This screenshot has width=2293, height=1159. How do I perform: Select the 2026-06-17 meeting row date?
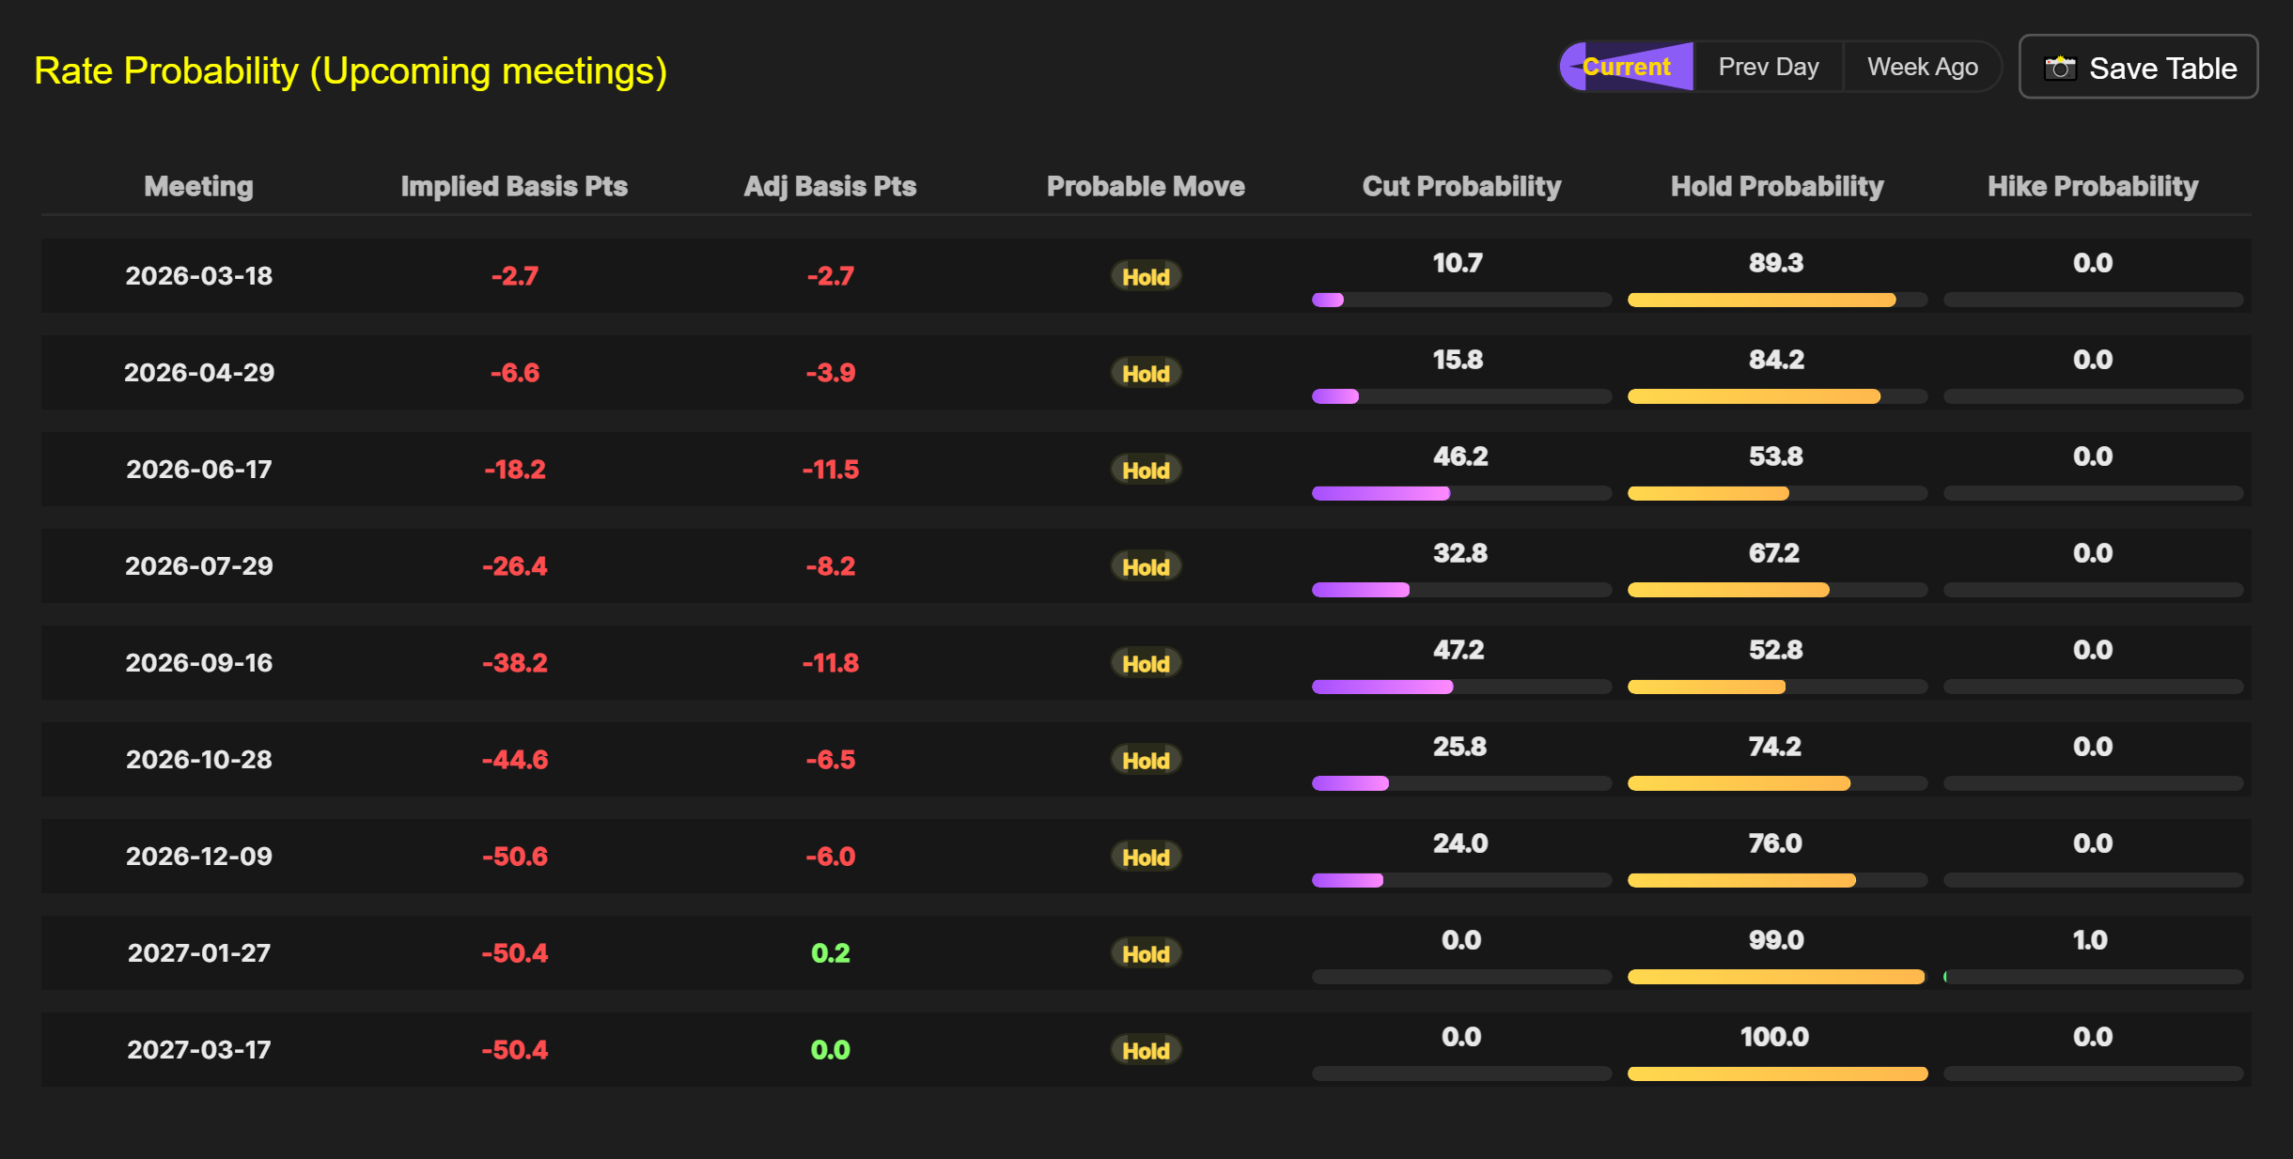point(198,470)
